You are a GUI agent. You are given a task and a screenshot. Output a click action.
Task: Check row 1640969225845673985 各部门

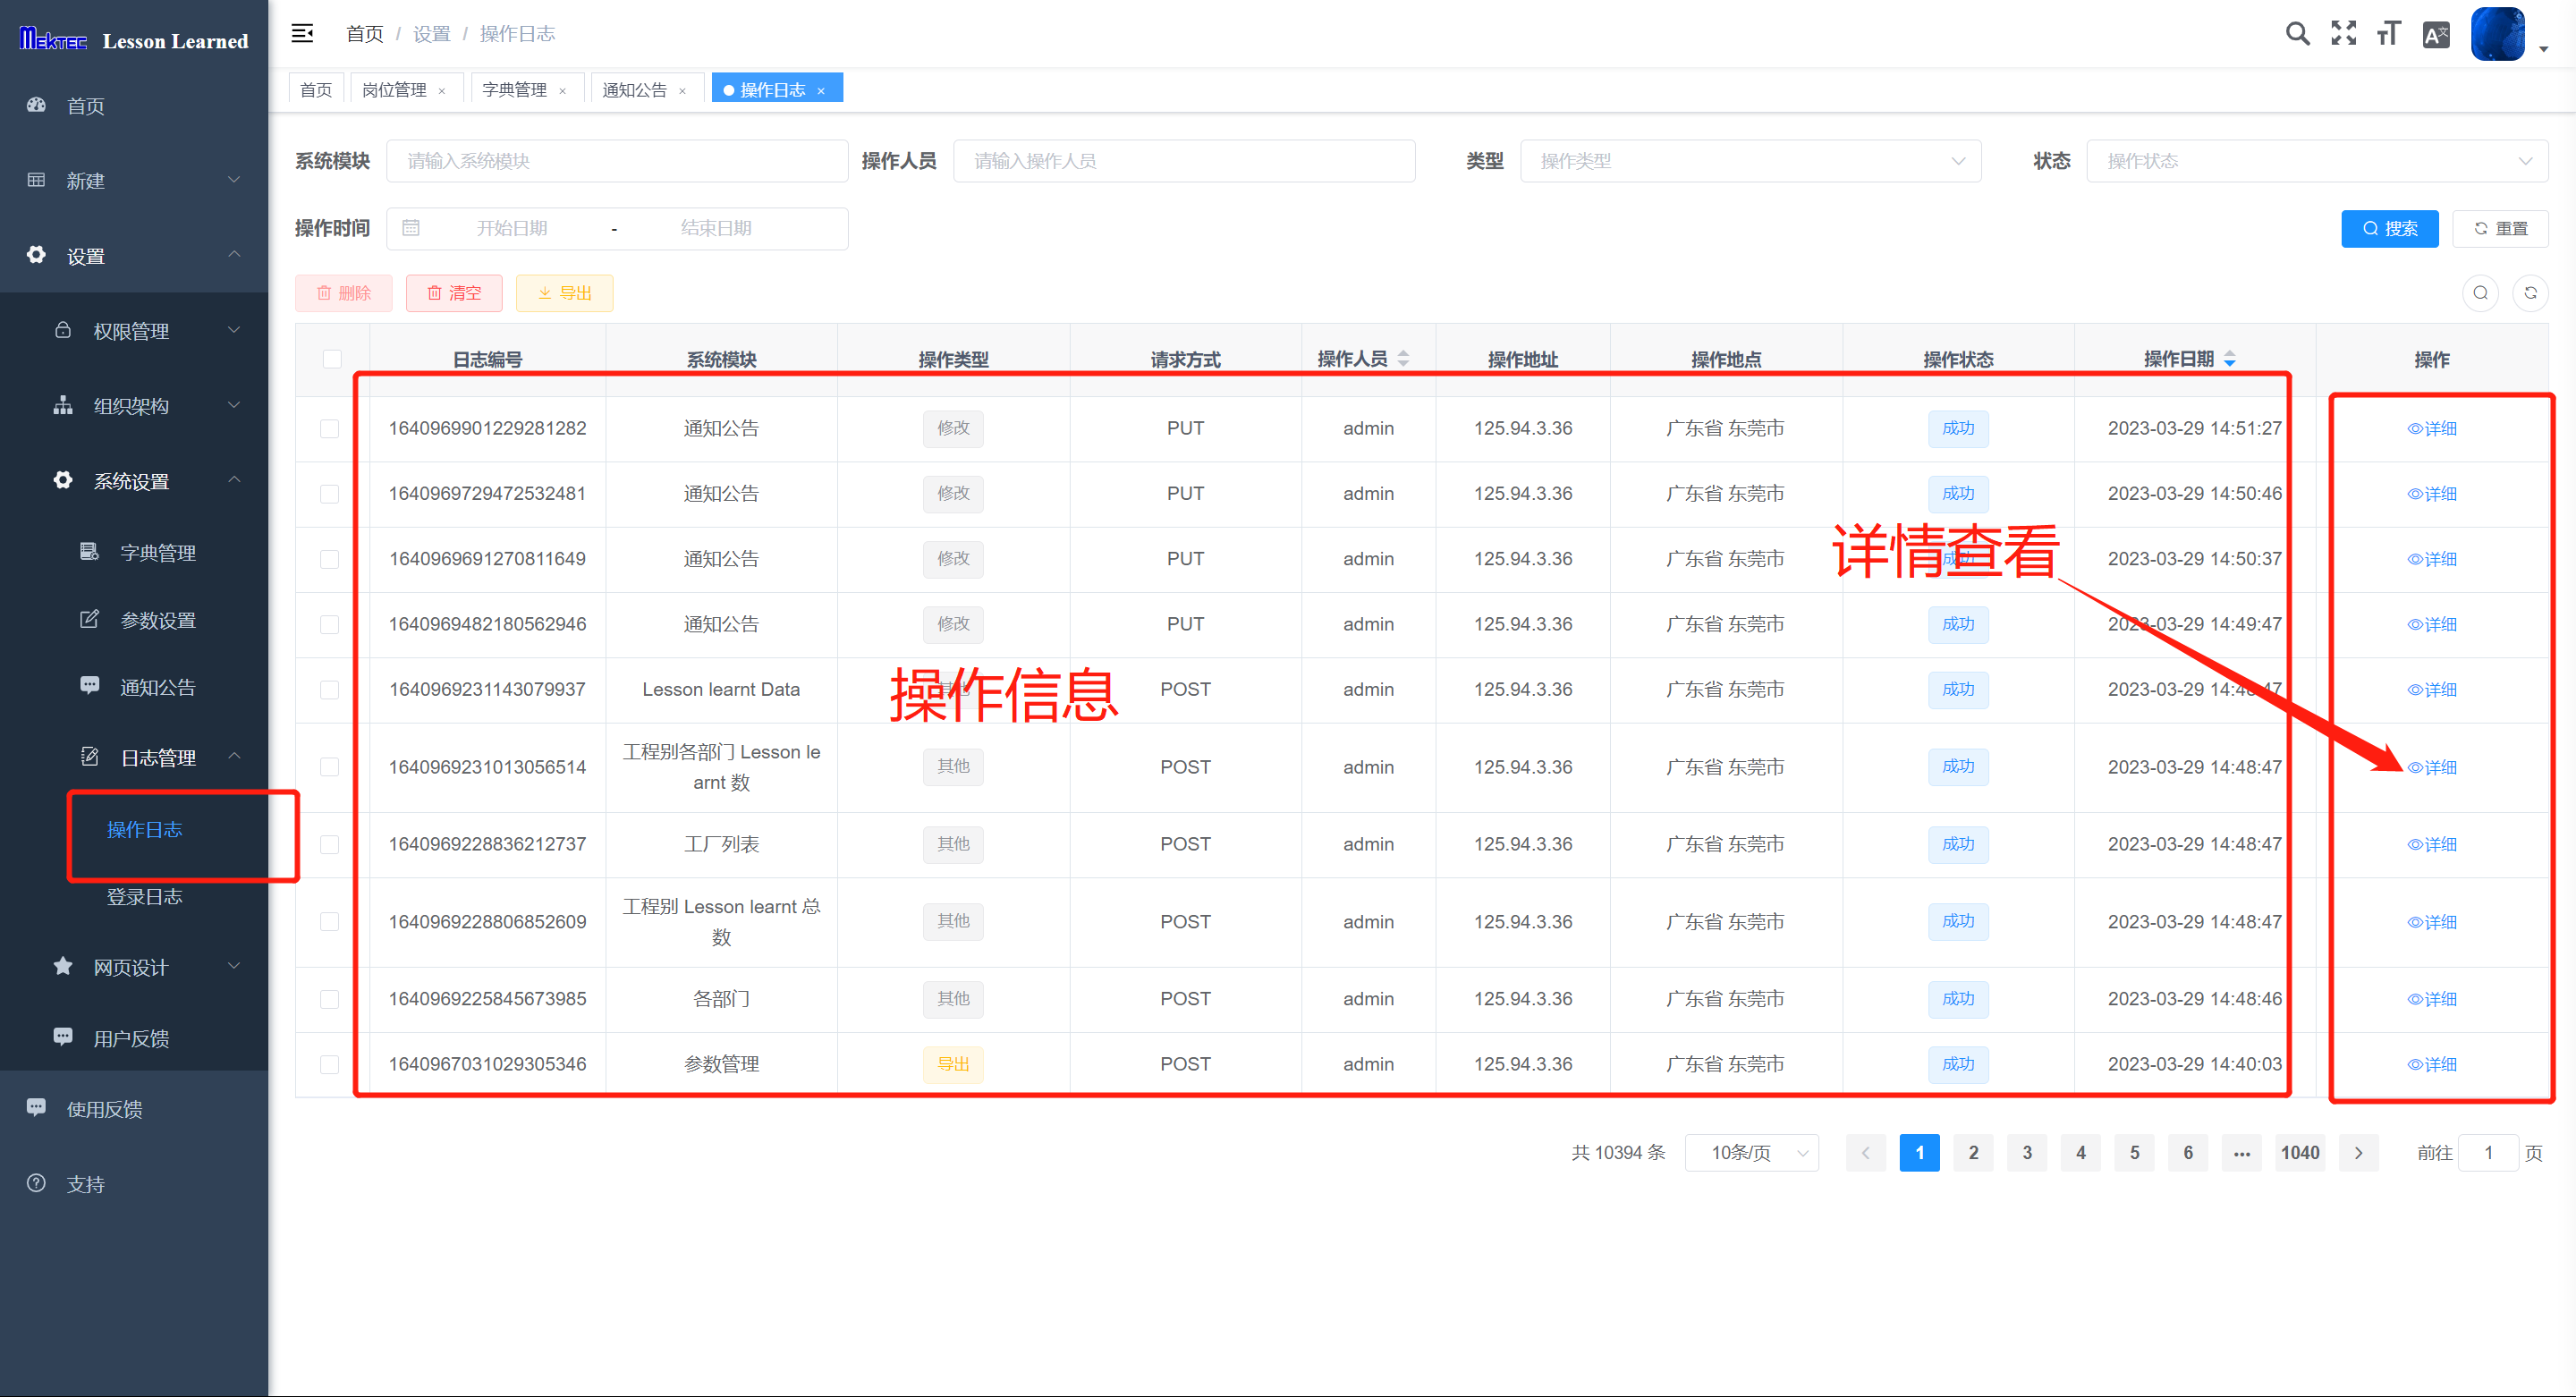click(x=329, y=999)
